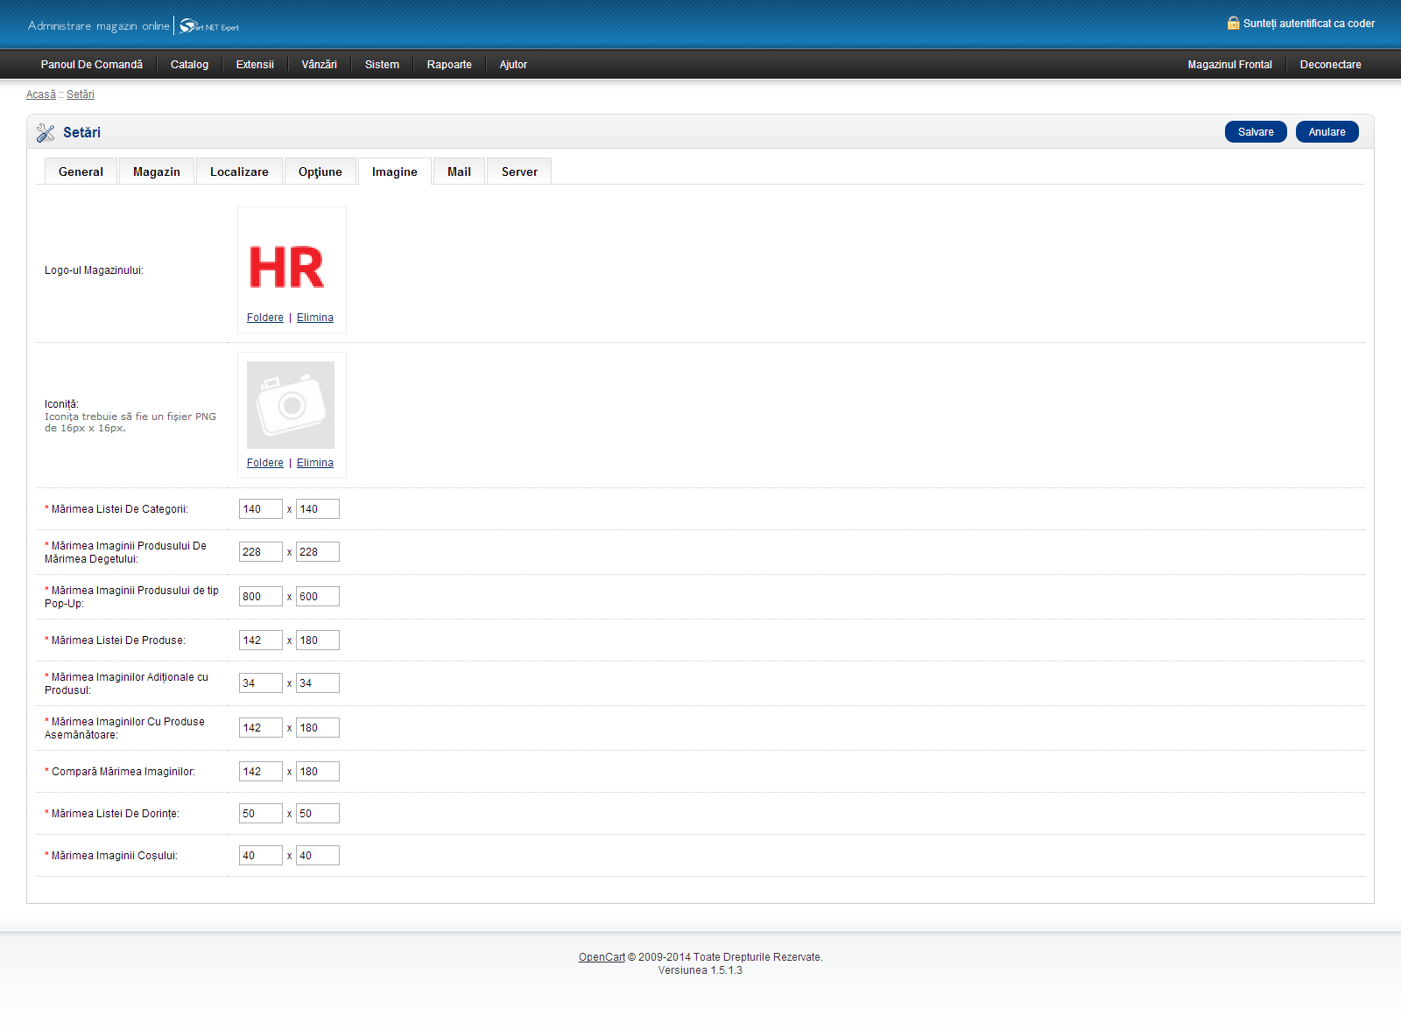Click the HR store logo thumbnail

[x=287, y=267]
